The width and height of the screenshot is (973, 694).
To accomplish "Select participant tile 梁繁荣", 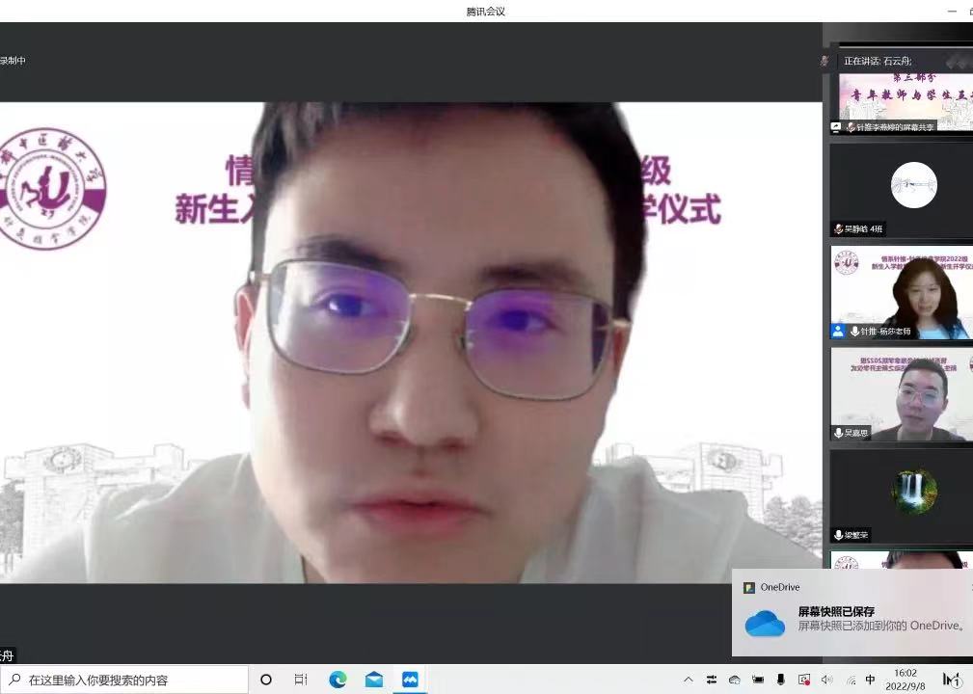I will [x=902, y=496].
